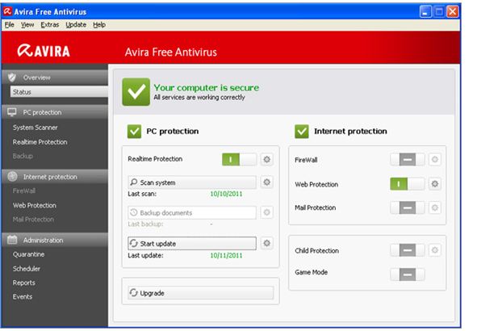Open the Help menu
477x331 pixels.
pyautogui.click(x=99, y=25)
